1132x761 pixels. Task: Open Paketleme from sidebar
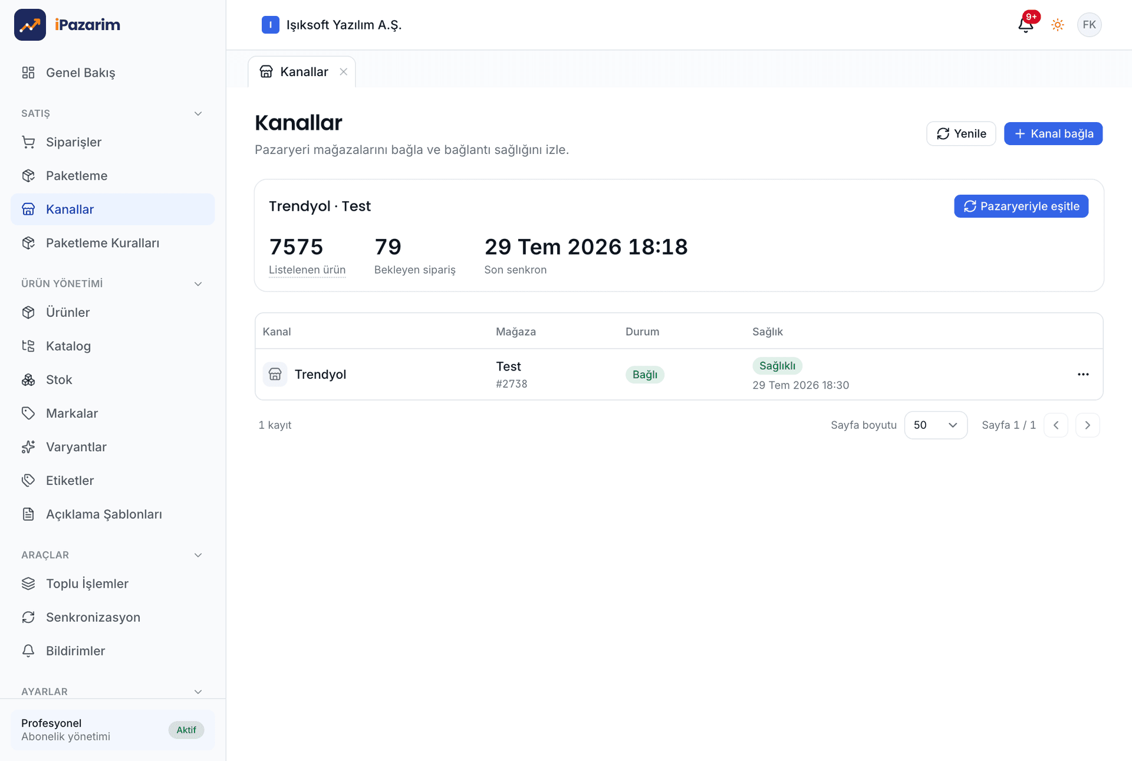coord(113,176)
